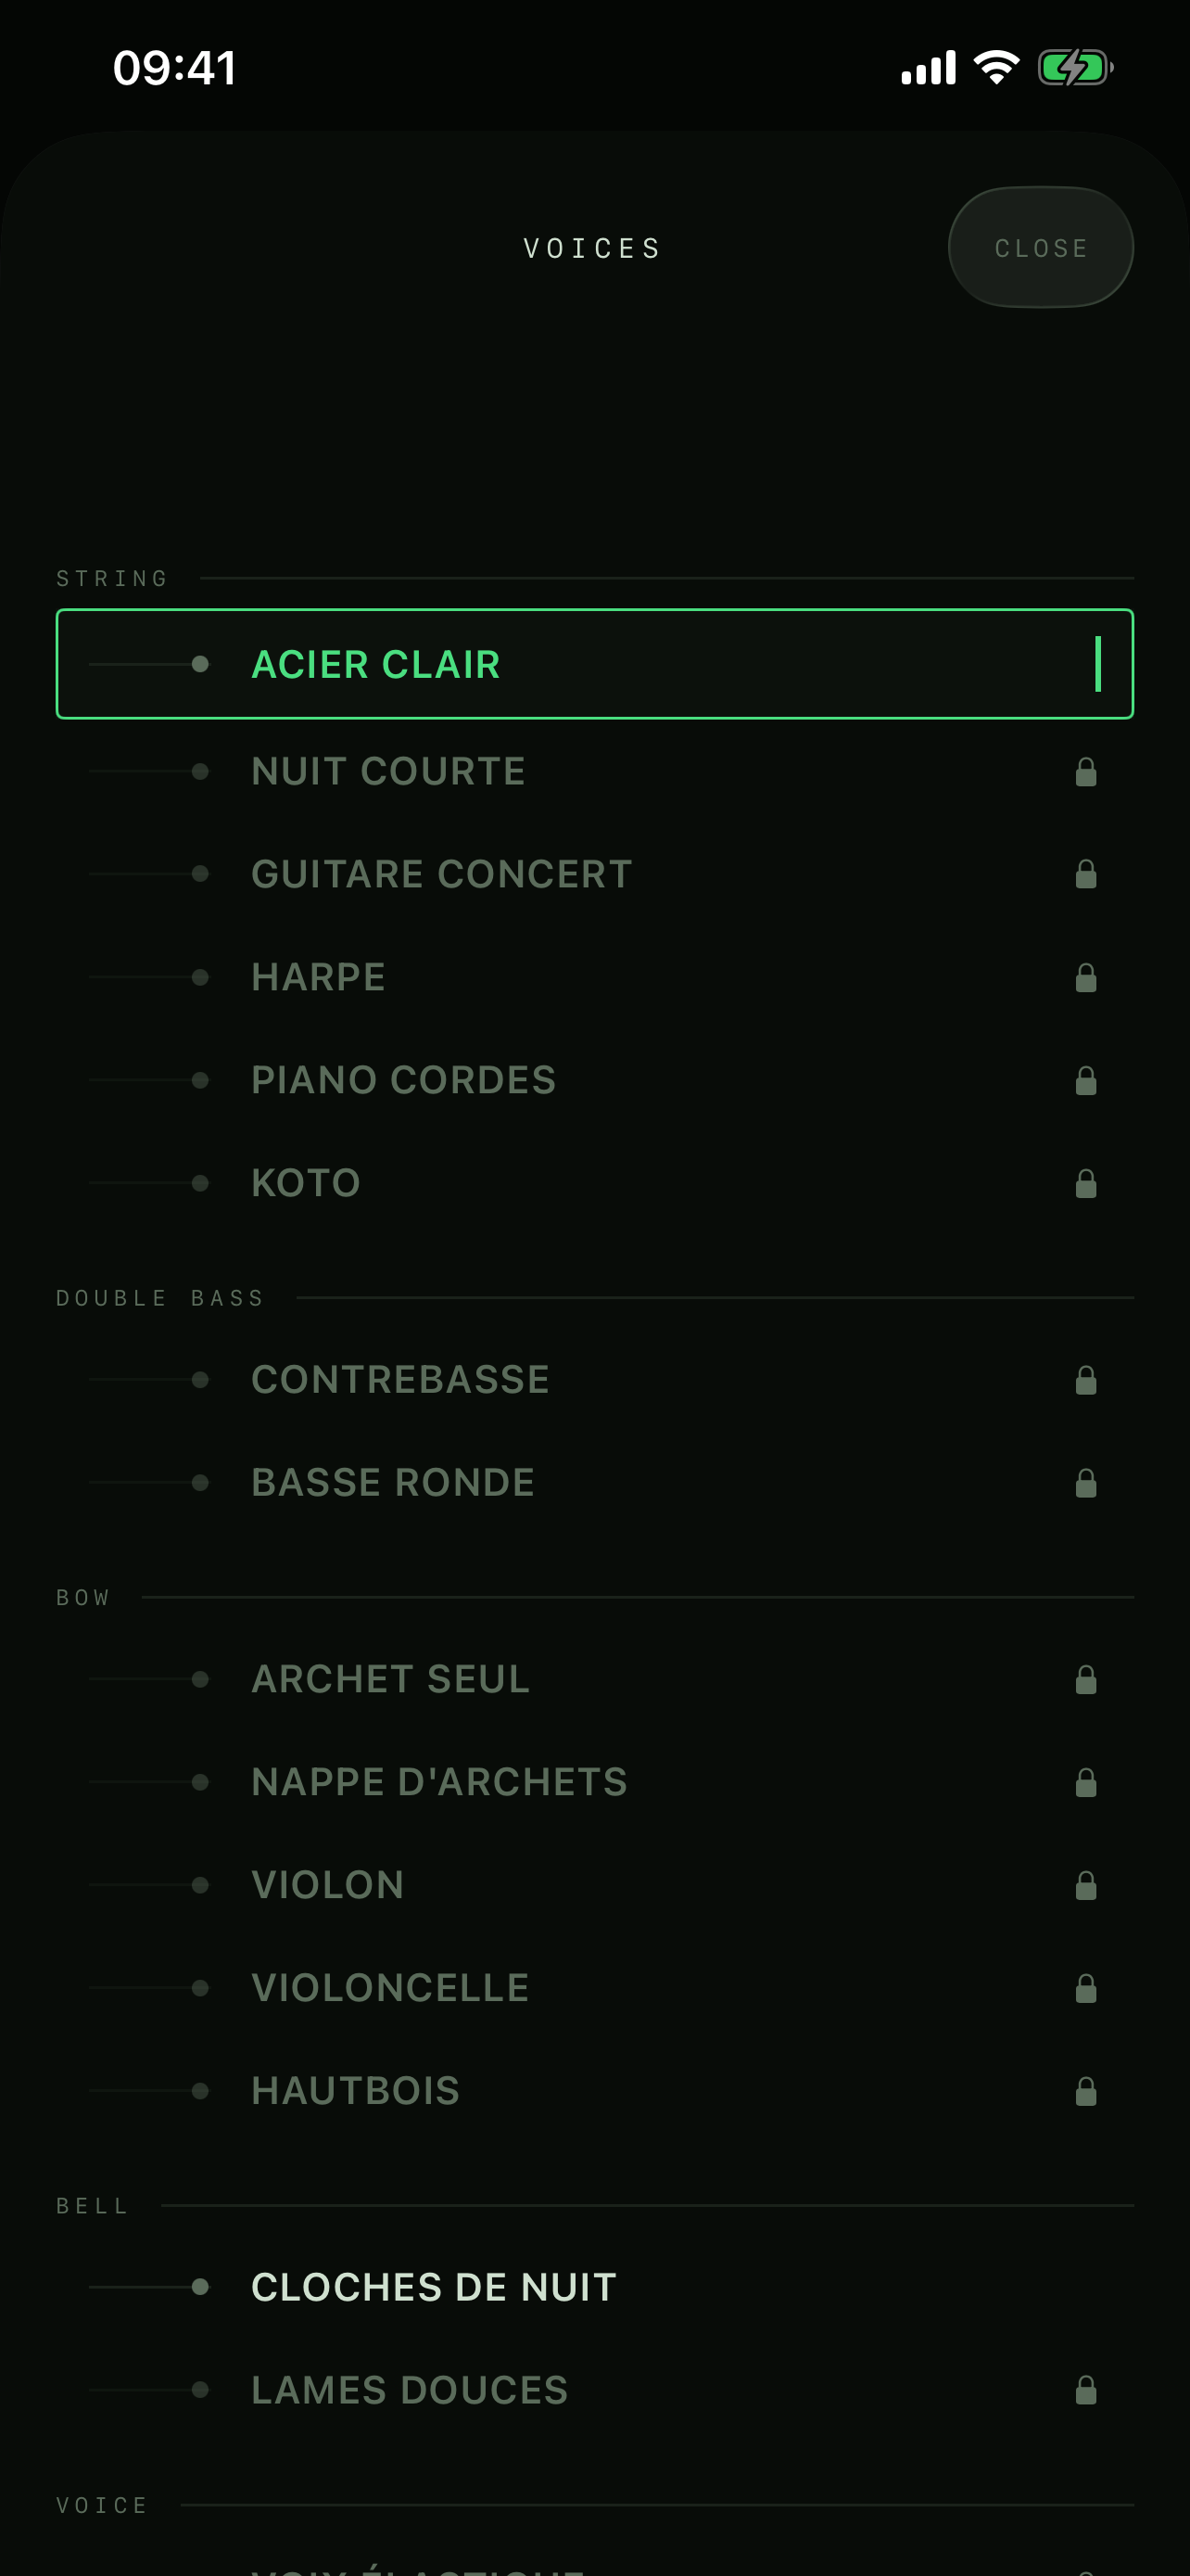The width and height of the screenshot is (1190, 2576).
Task: Tap the Double Bass section header
Action: click(x=159, y=1298)
